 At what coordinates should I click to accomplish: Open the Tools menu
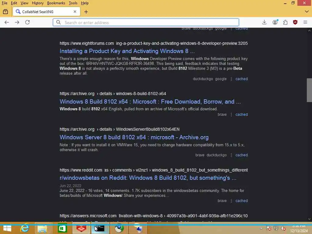[x=73, y=3]
